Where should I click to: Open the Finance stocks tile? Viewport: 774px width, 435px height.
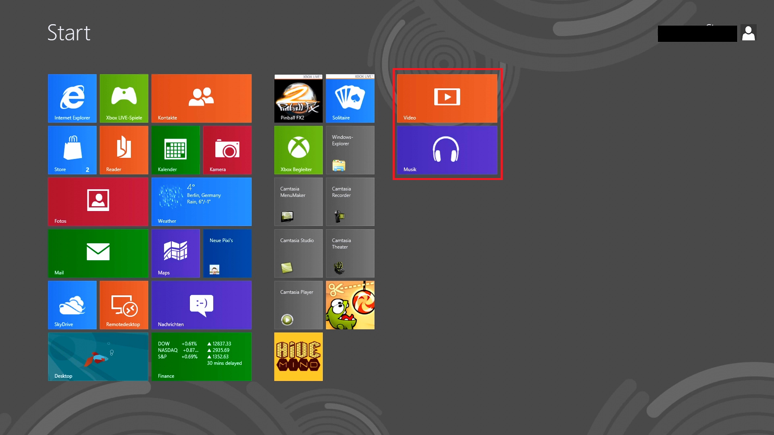[x=202, y=356]
